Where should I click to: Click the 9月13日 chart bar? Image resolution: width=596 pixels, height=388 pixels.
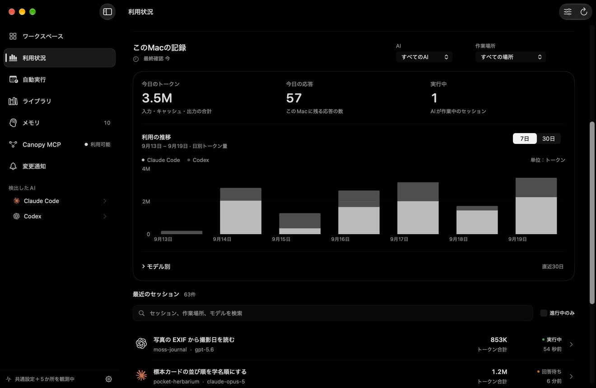tap(182, 233)
